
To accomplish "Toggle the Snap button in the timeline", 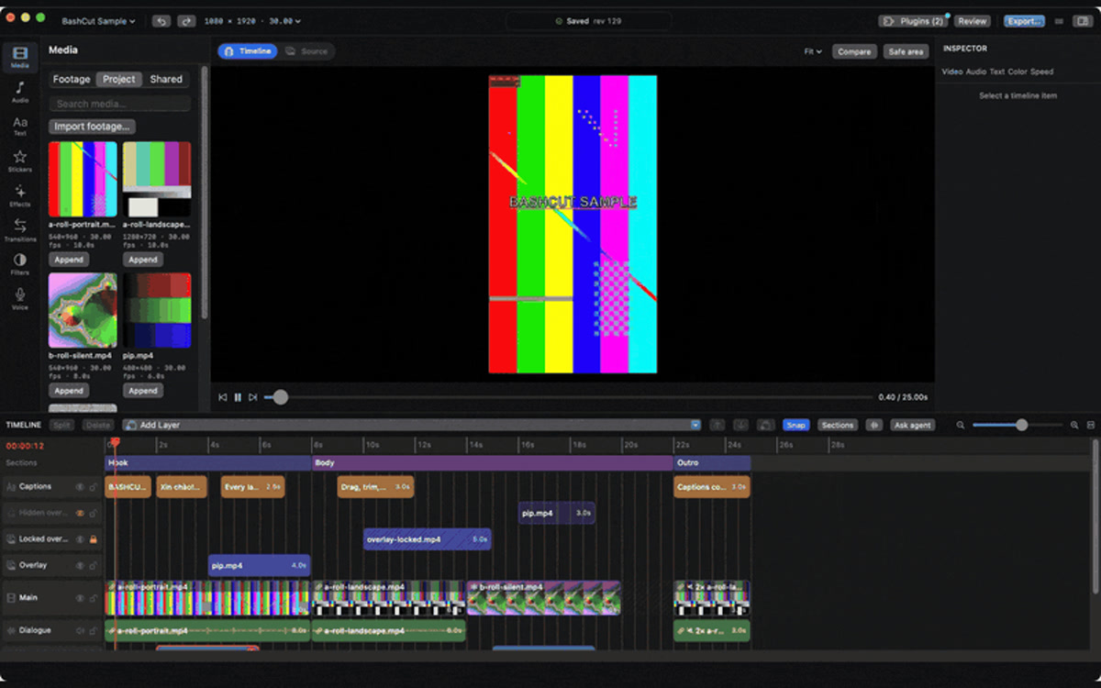I will tap(795, 425).
